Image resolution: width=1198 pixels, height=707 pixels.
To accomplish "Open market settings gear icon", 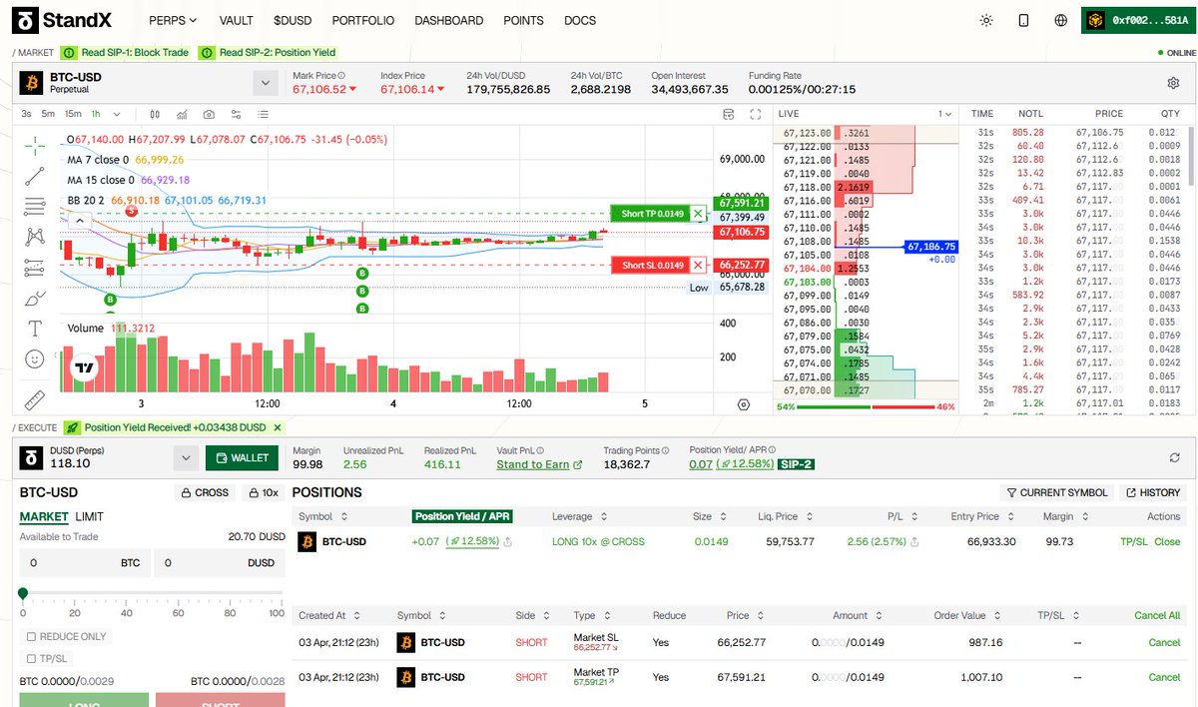I will (x=1173, y=83).
